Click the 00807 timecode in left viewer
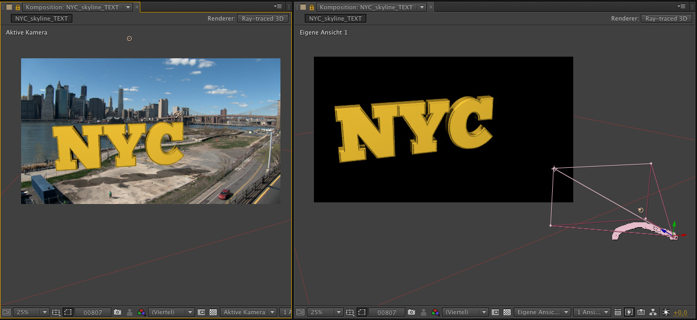This screenshot has width=697, height=320. [93, 312]
